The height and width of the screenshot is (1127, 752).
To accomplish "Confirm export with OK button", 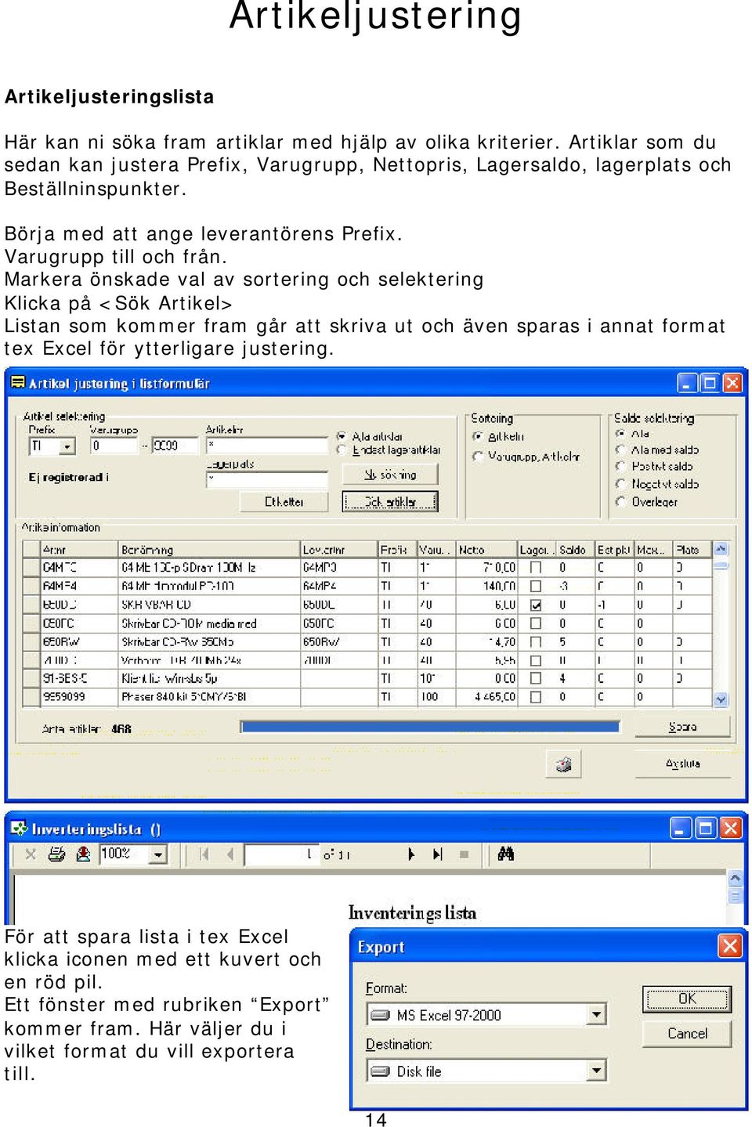I will point(687,999).
